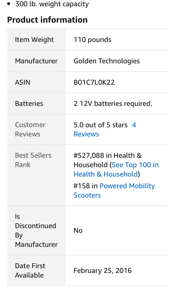The image size is (175, 293).
Task: Click the No discontinued value
Action: pyautogui.click(x=78, y=230)
